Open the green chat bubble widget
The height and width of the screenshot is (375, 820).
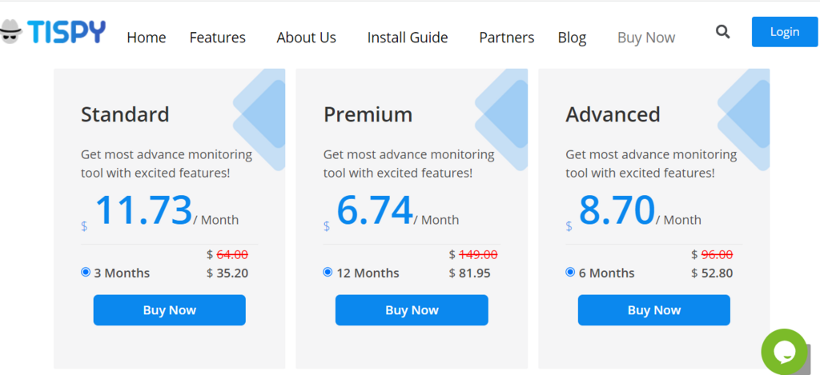coord(784,352)
